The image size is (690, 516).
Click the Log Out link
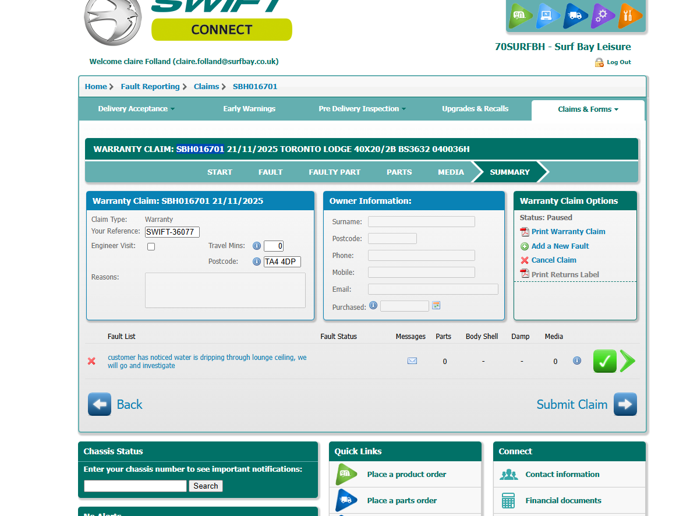click(x=619, y=62)
